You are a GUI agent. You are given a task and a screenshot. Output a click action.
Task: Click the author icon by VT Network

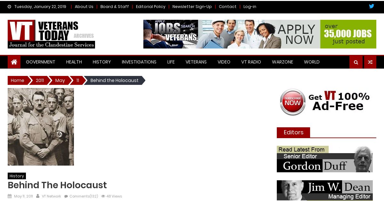pyautogui.click(x=38, y=196)
